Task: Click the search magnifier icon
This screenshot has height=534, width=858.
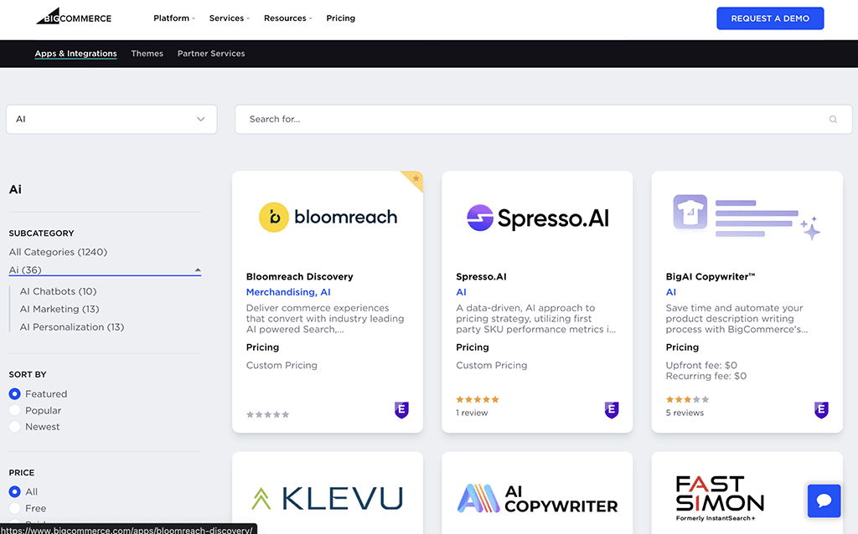Action: pyautogui.click(x=833, y=119)
